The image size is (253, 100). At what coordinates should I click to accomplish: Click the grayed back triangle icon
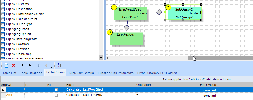[x=46, y=65]
